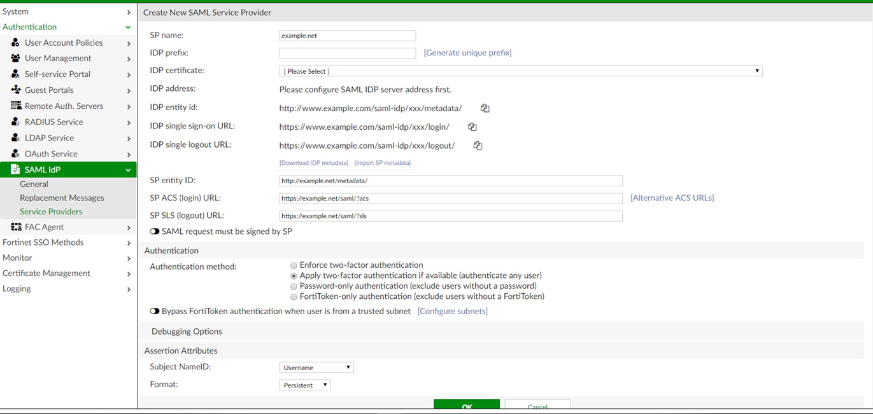
Task: Copy the IDP single sign-on URL
Action: 472,127
